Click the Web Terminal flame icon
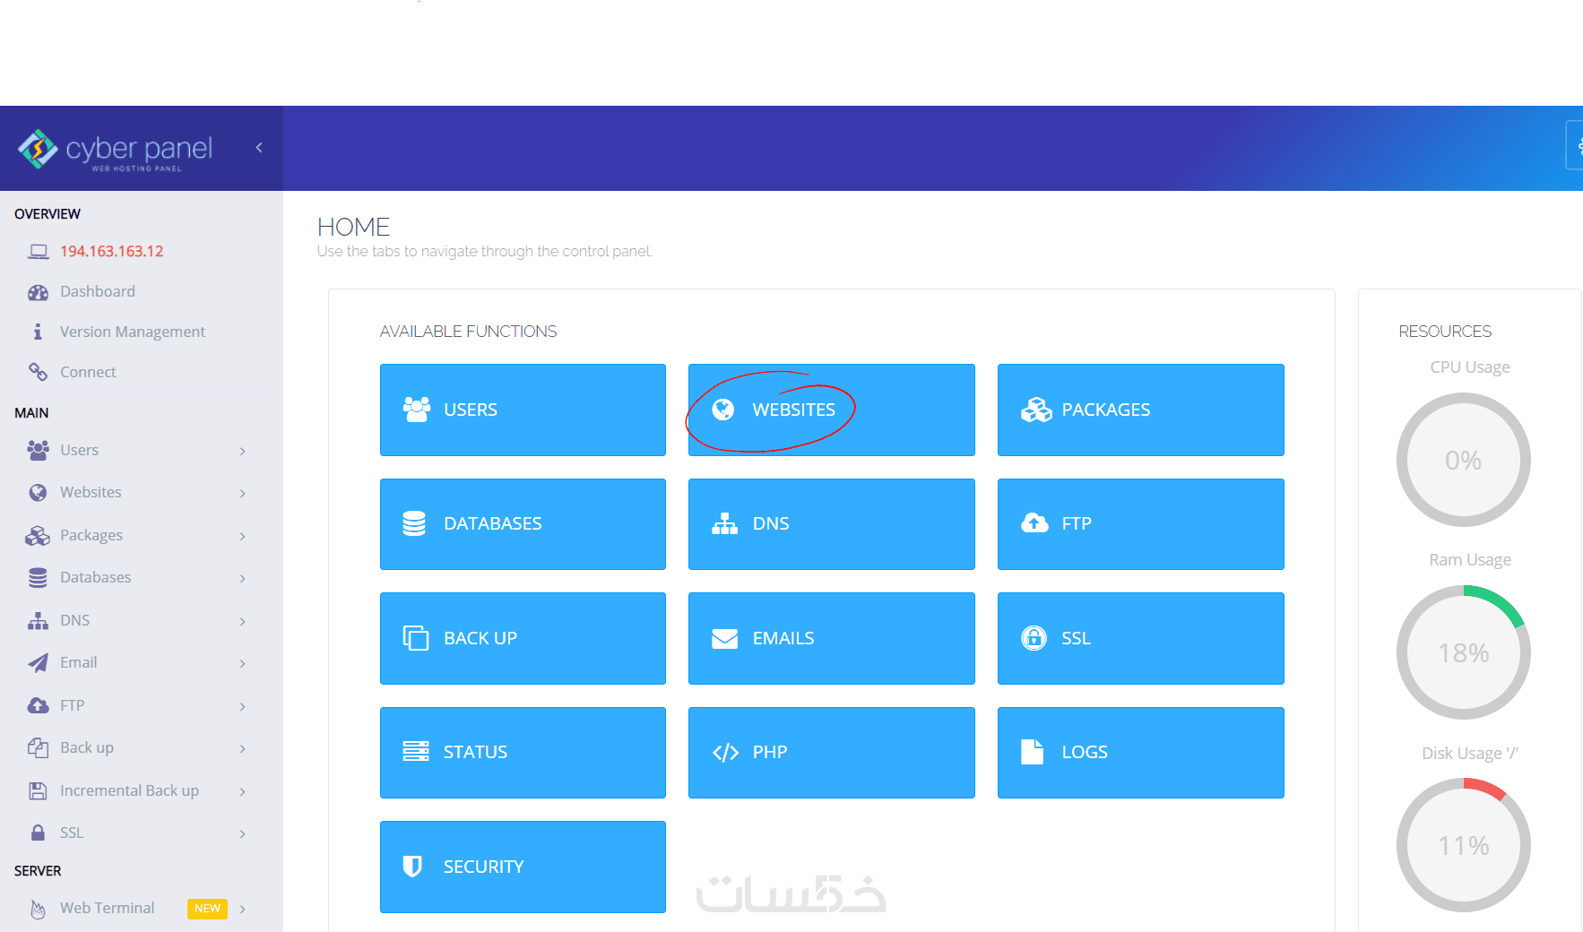The height and width of the screenshot is (932, 1583). [38, 909]
